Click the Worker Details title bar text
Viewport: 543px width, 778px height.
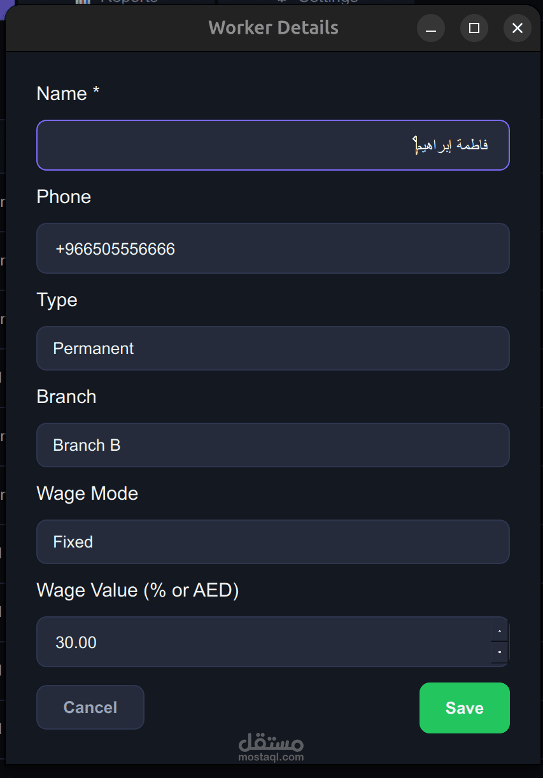click(273, 28)
